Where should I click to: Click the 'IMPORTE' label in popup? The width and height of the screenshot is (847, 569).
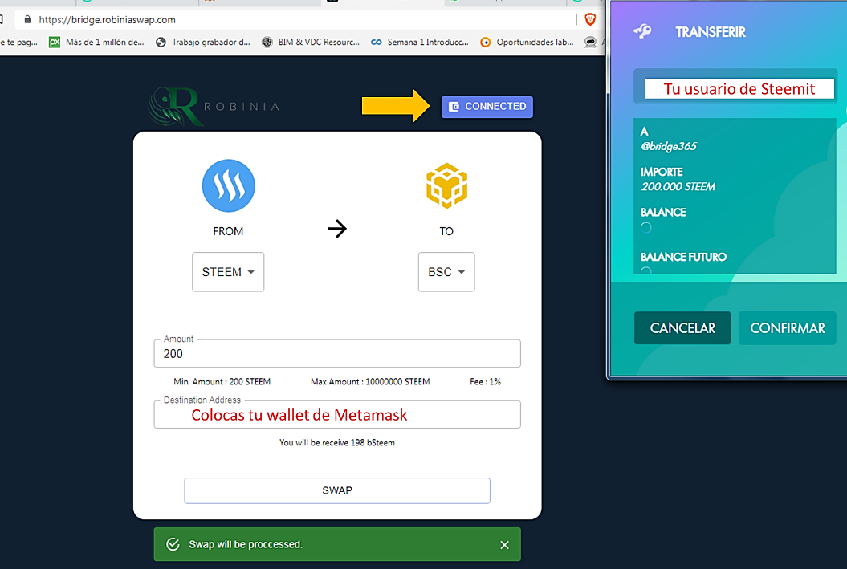(x=662, y=173)
